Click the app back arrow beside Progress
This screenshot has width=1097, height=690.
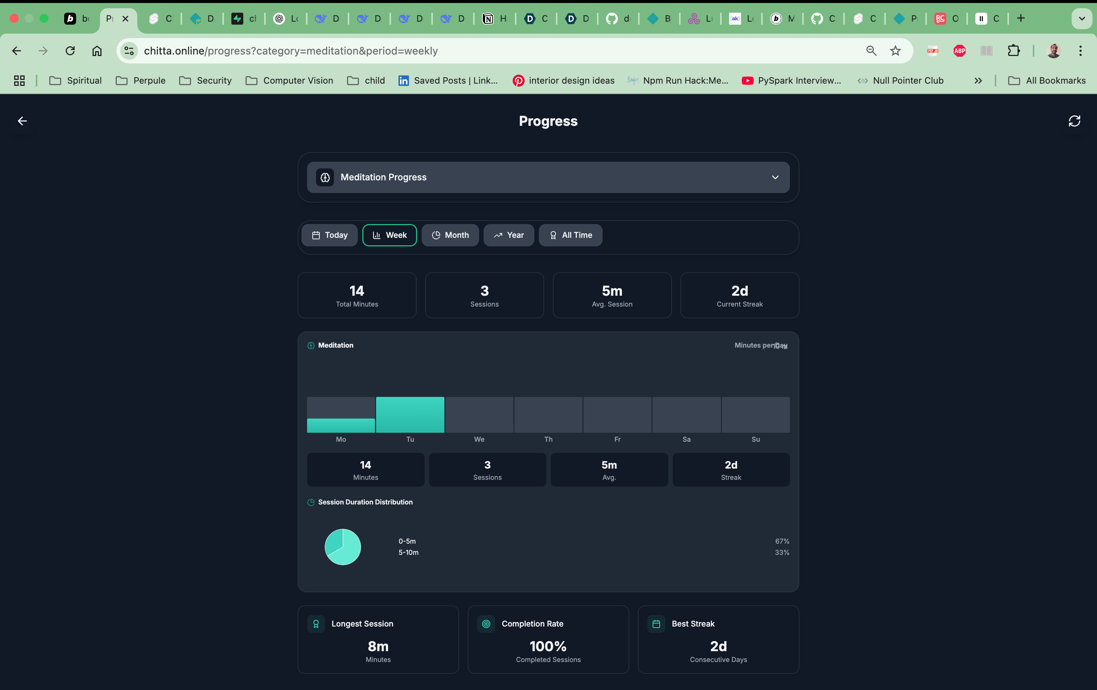[x=22, y=121]
